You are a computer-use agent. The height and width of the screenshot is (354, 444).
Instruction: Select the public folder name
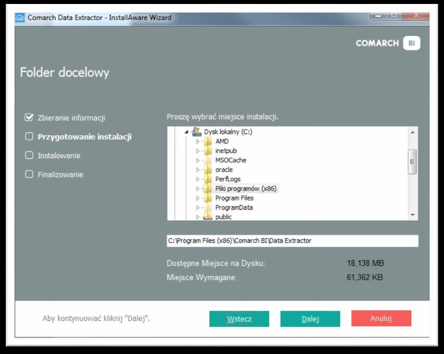tap(223, 217)
